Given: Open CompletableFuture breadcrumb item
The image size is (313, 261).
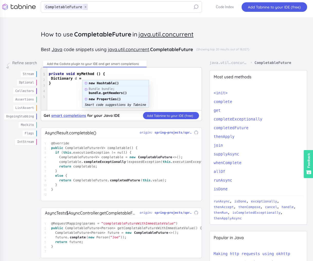Looking at the screenshot, I should [273, 63].
